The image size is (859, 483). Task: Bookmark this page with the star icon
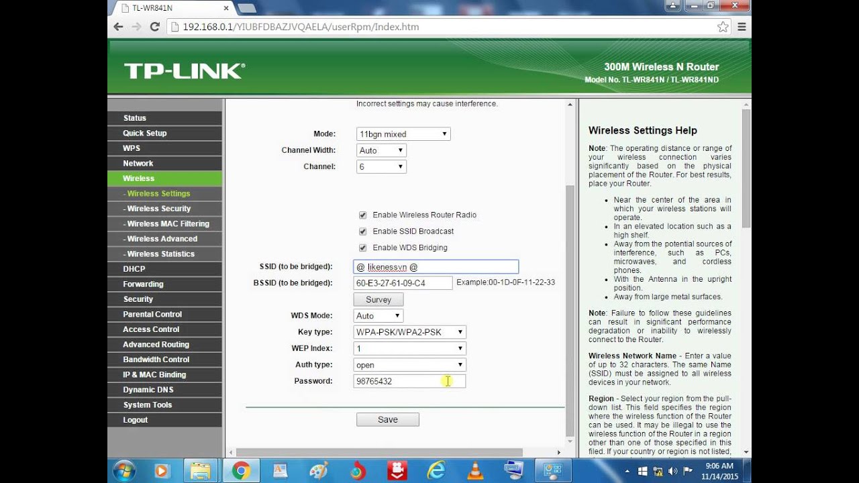click(x=723, y=27)
